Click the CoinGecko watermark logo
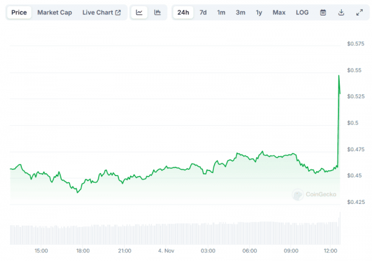 pos(315,194)
